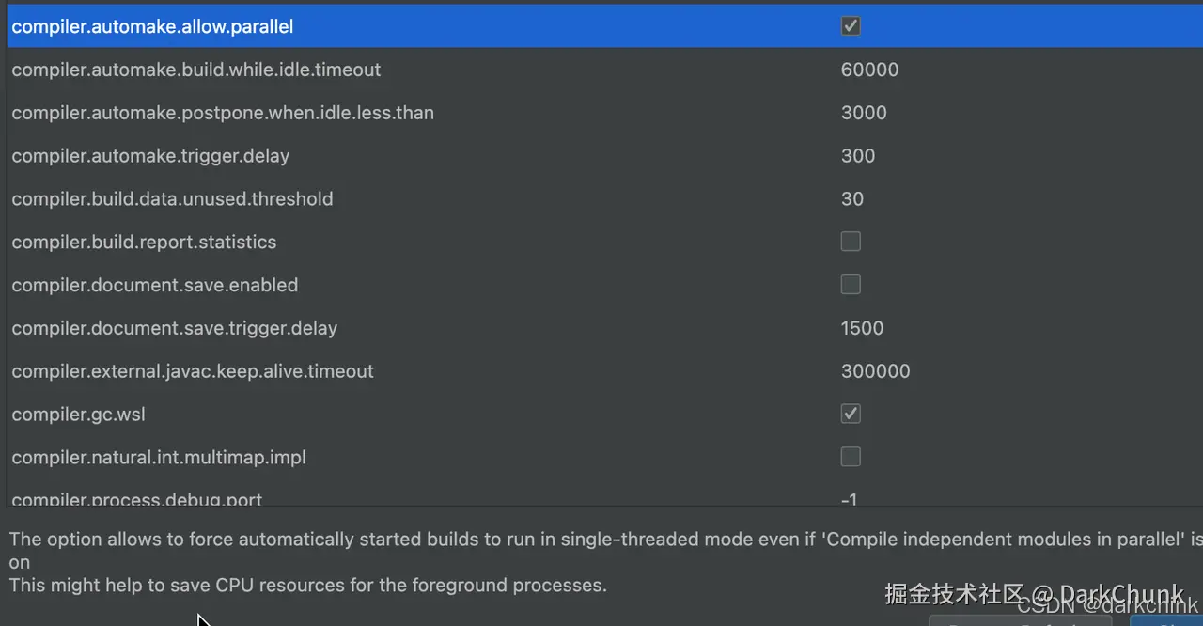Click the trigger delay value 300

click(x=858, y=156)
